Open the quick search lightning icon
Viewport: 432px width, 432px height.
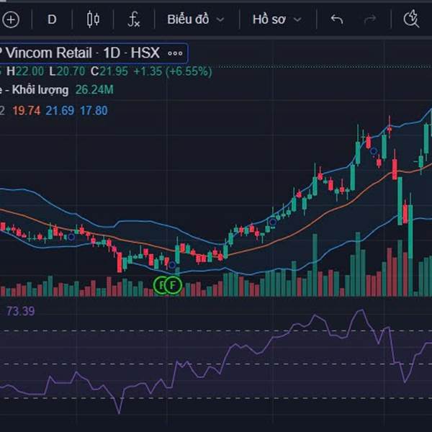point(411,19)
